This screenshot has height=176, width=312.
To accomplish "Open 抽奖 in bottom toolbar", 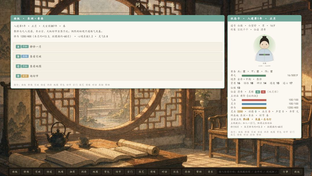I will [72, 172].
